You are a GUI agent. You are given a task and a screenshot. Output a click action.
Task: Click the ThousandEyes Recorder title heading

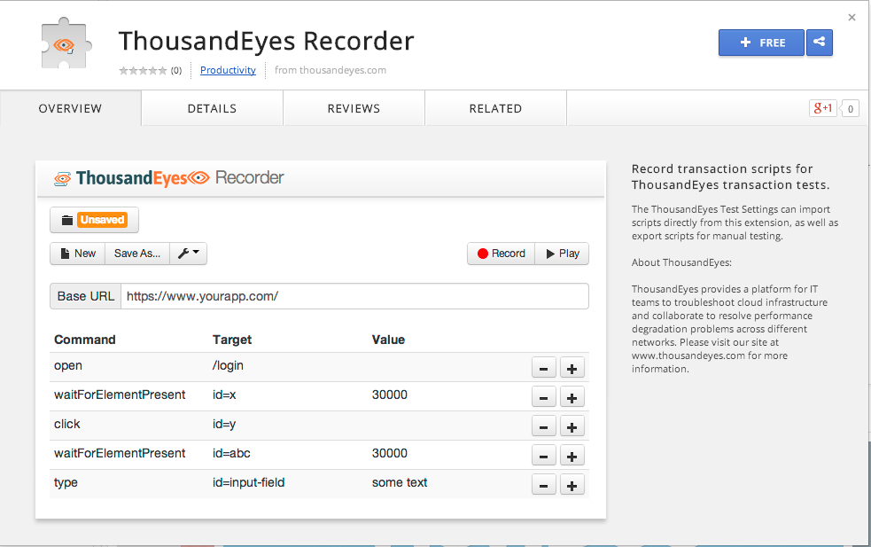click(x=266, y=41)
